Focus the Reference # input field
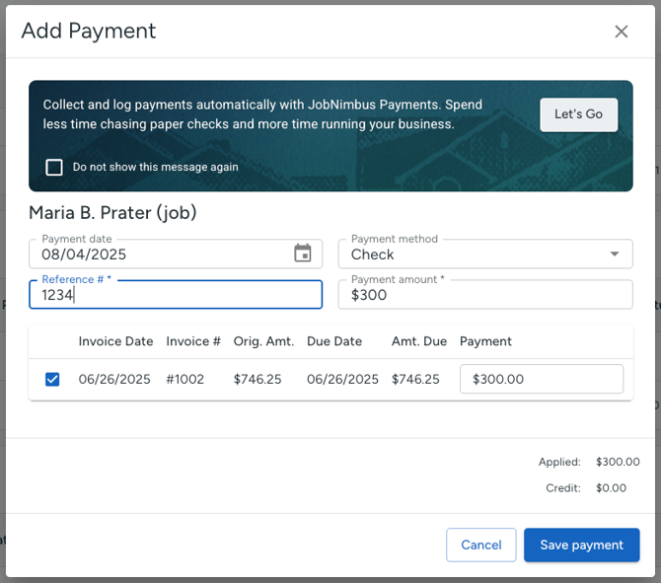661x583 pixels. tap(176, 295)
